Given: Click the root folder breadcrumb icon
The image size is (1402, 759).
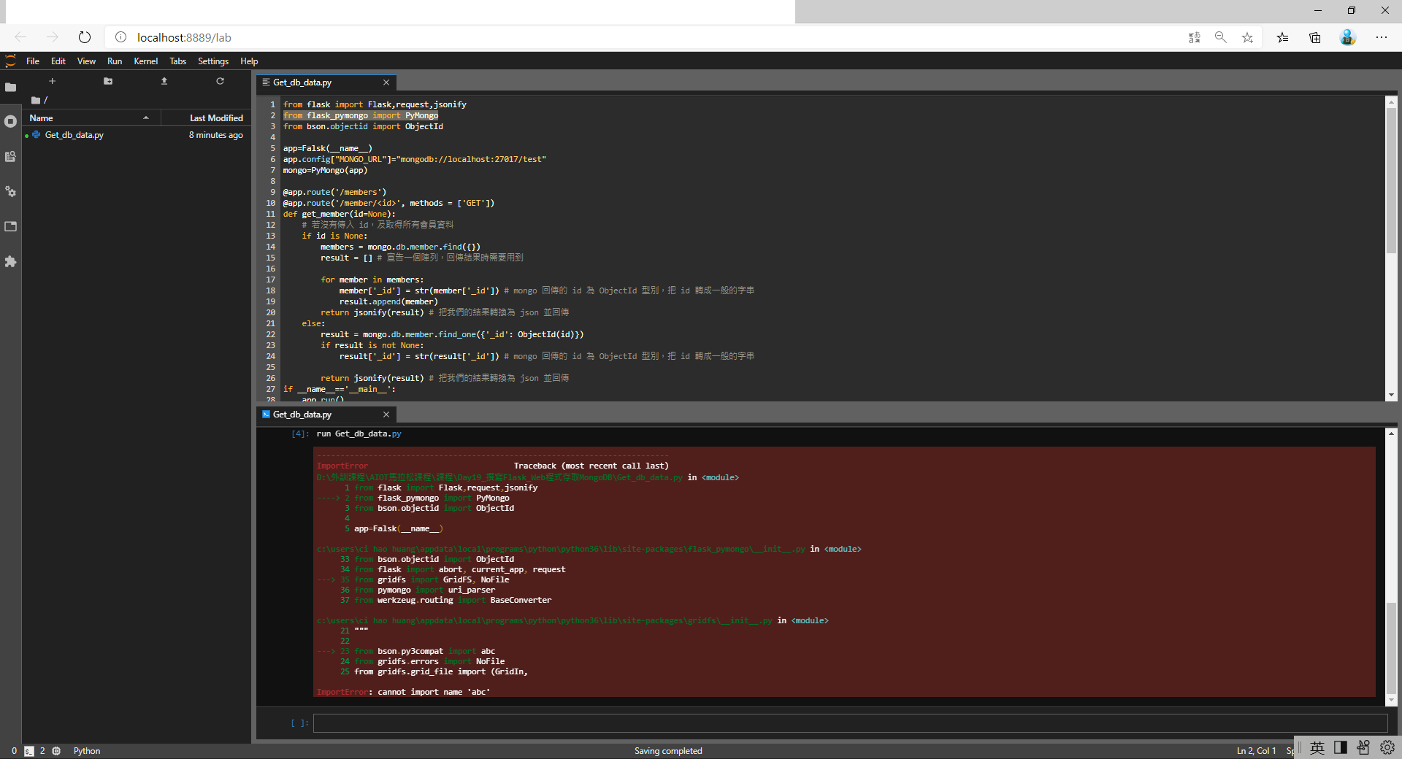Looking at the screenshot, I should coord(36,100).
